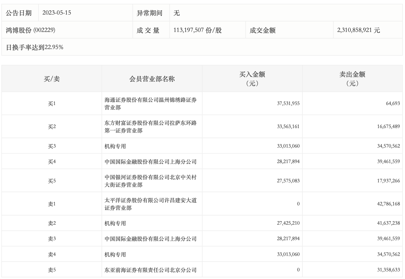The height and width of the screenshot is (279, 405).
Task: Click the buy amount 37,531,955 in 买1 row
Action: [x=288, y=103]
